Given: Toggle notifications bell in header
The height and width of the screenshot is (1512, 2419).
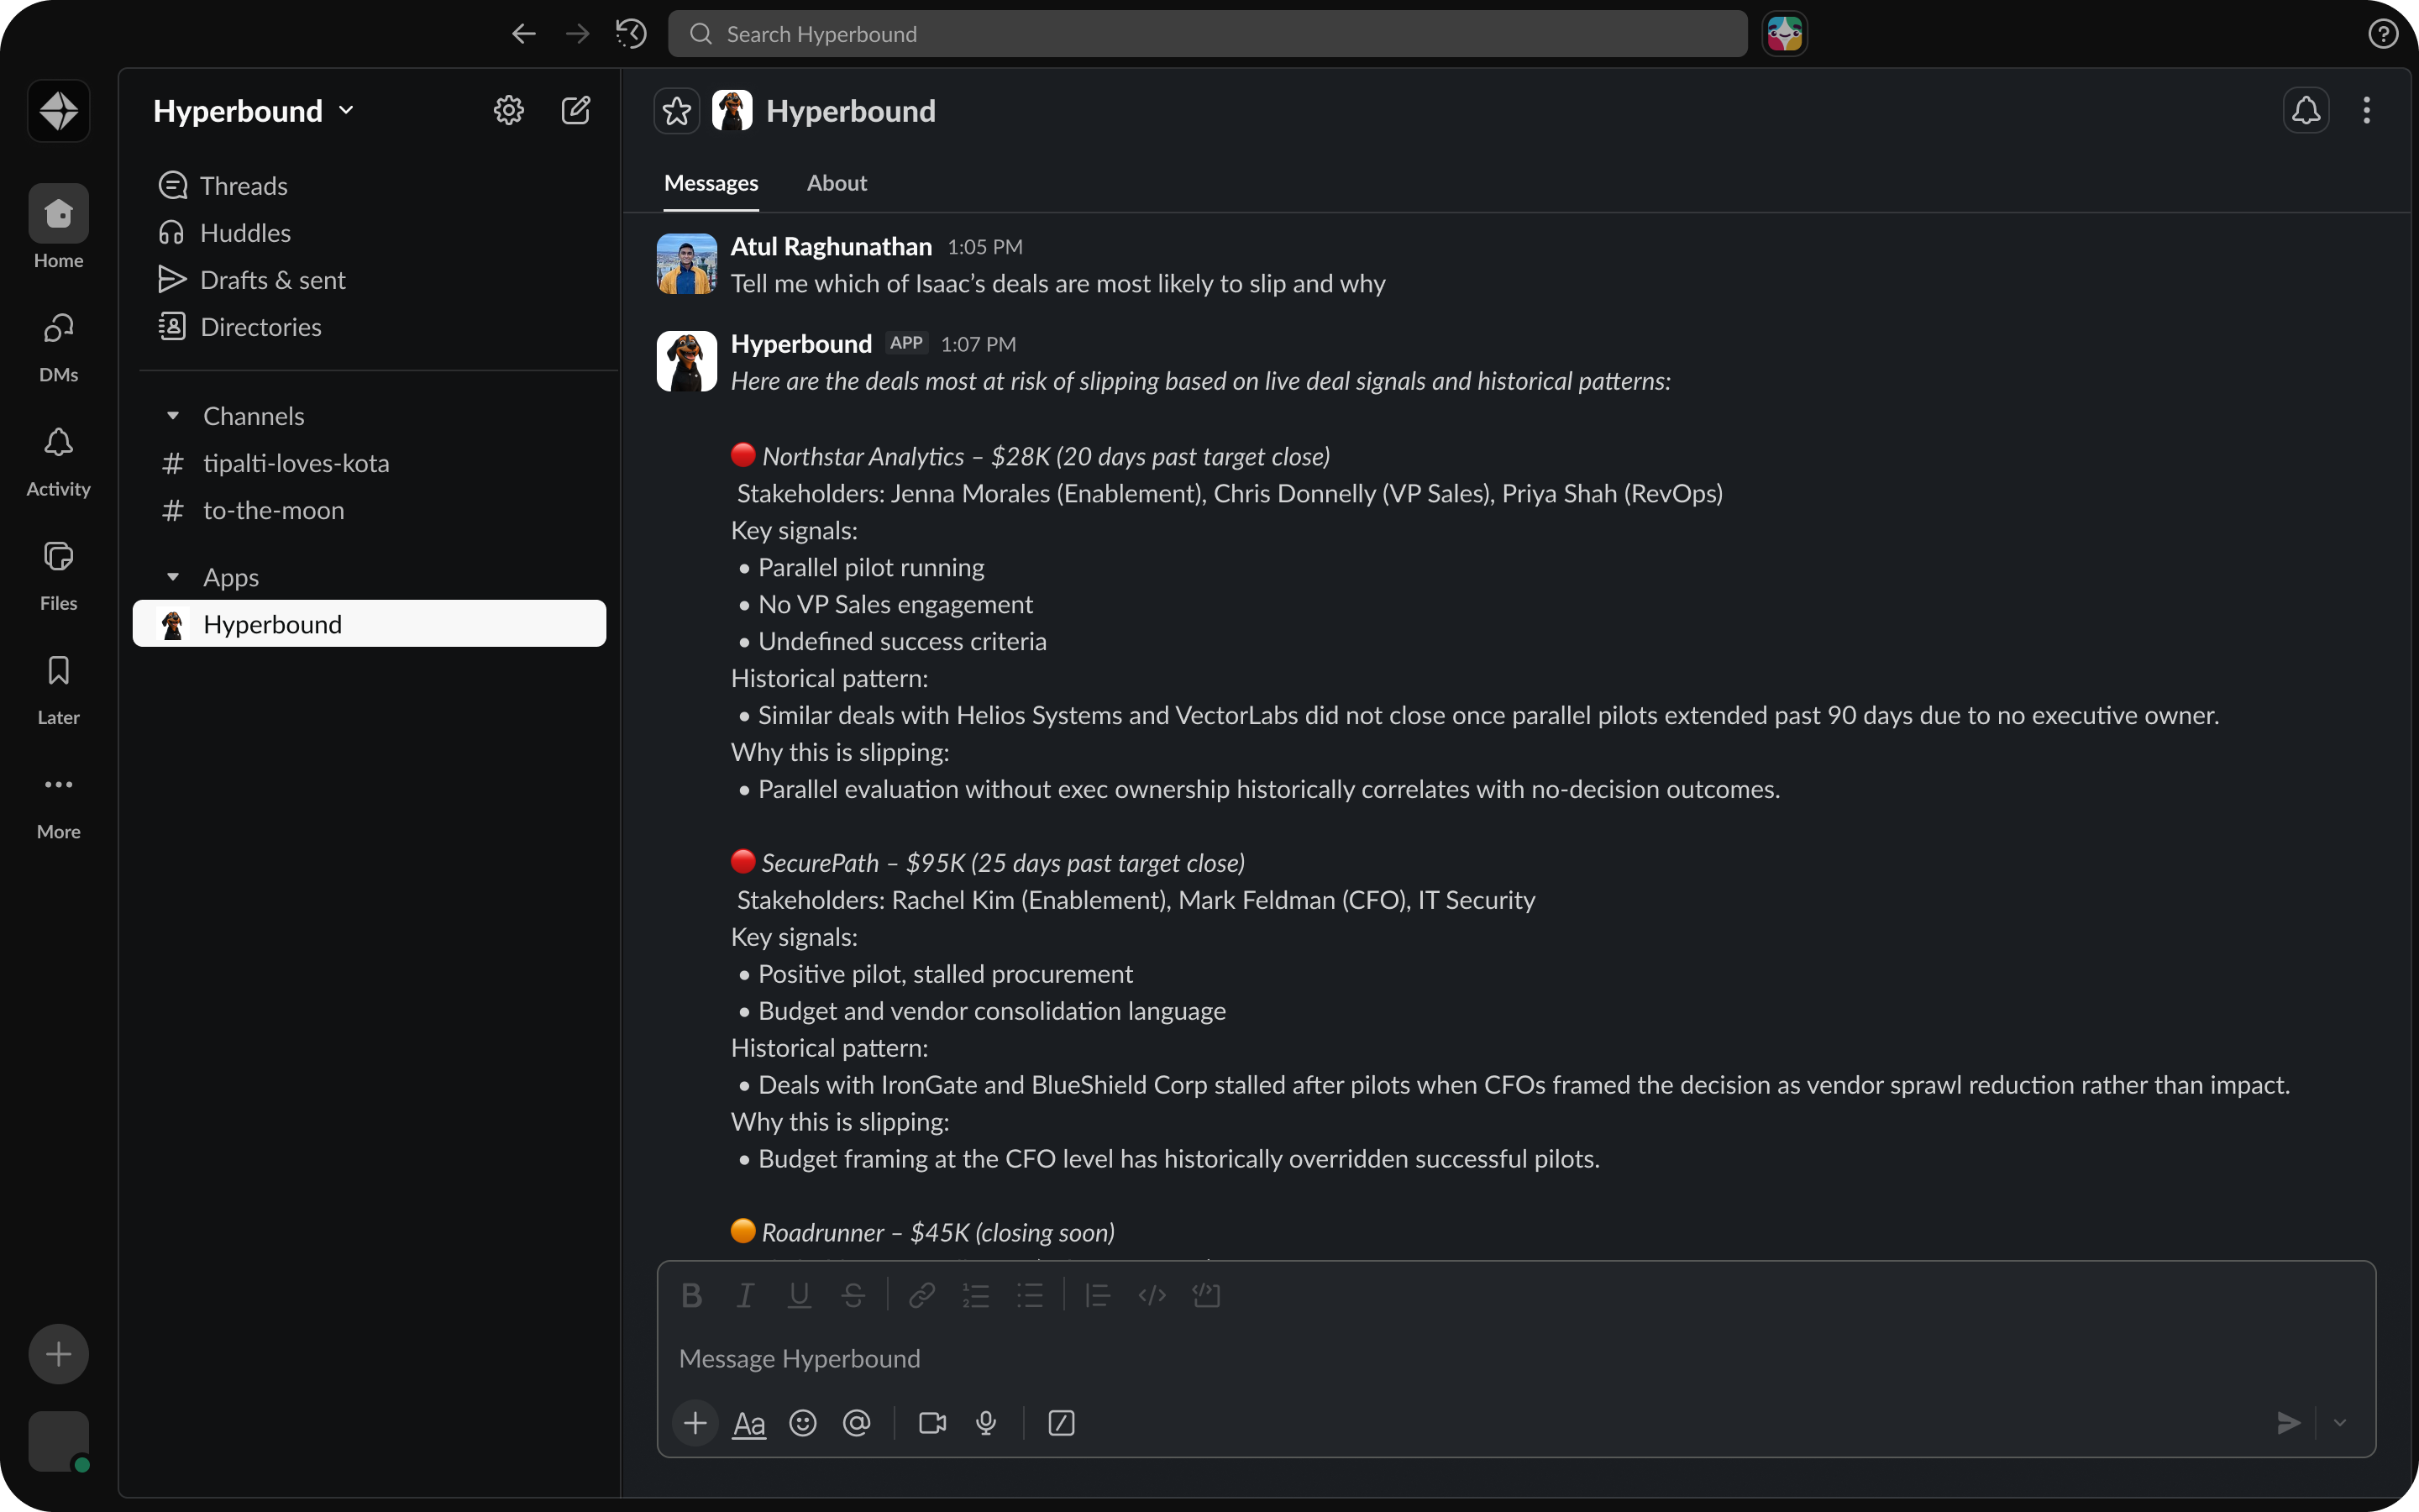Looking at the screenshot, I should point(2305,110).
